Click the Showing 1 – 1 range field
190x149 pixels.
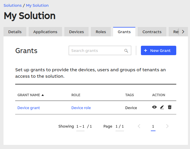80,126
